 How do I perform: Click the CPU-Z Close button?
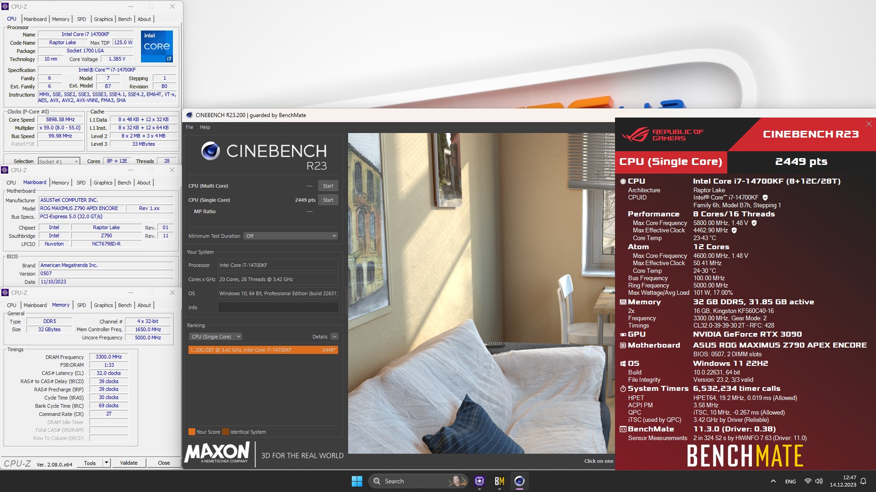(164, 463)
